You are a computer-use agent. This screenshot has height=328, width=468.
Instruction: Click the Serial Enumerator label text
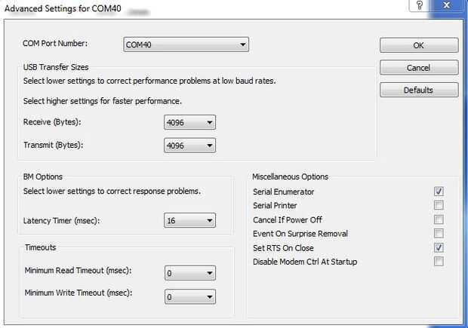click(x=283, y=192)
